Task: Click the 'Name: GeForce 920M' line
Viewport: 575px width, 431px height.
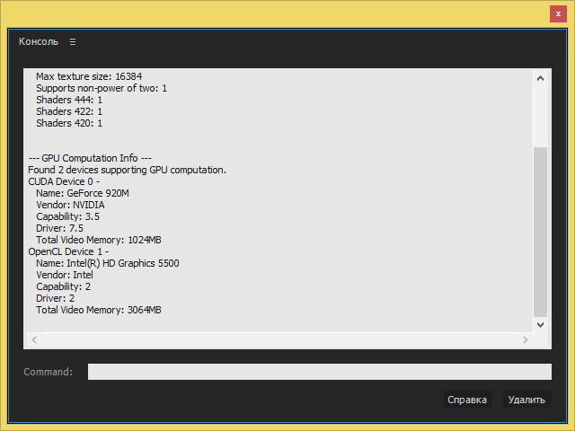Action: 83,194
